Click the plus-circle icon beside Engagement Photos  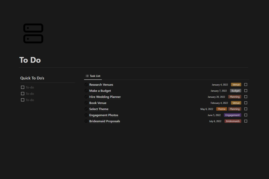[86, 115]
